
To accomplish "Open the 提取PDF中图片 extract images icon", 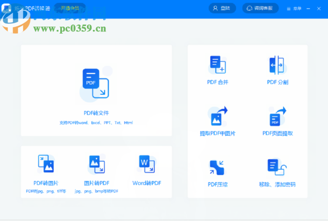I will point(219,116).
